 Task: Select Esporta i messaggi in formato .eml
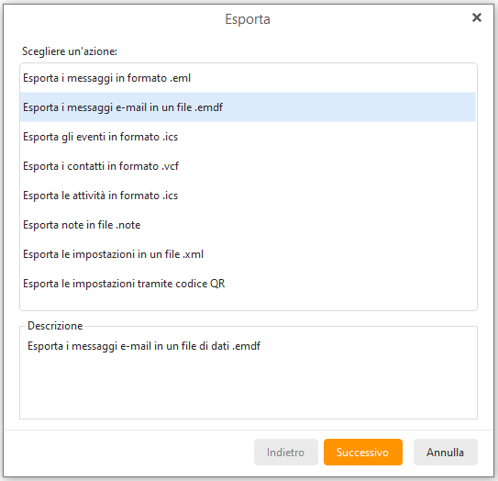[248, 78]
